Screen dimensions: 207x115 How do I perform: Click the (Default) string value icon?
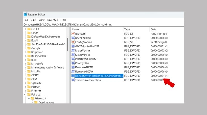pos(73,34)
